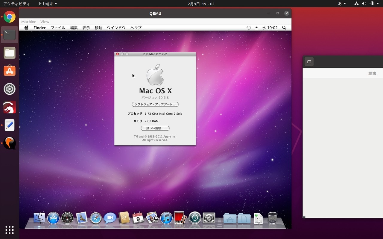Open the text editor in Ubuntu dock
383x239 pixels.
10,125
